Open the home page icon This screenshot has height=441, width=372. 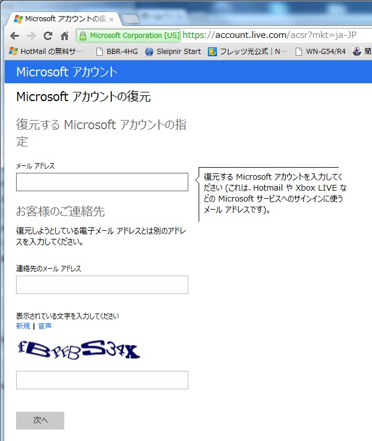(65, 36)
